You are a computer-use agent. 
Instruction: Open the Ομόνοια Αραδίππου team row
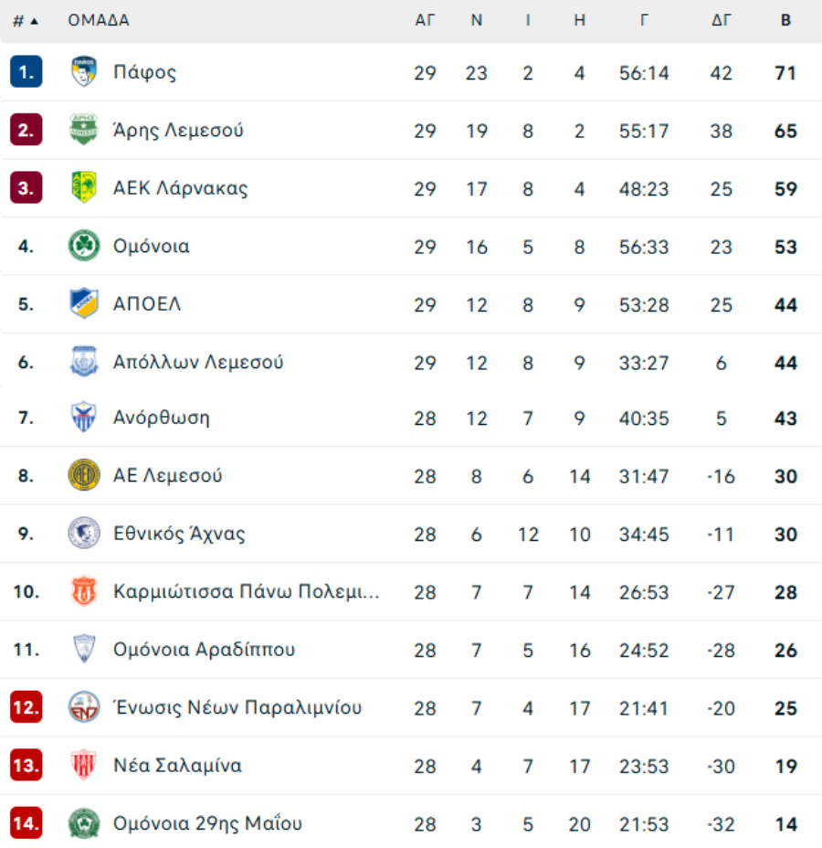(411, 649)
